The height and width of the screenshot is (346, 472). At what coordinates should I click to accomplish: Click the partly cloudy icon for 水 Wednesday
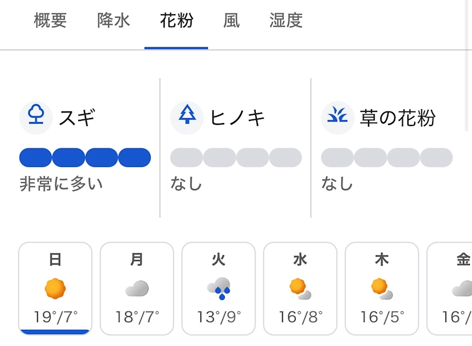pos(300,289)
